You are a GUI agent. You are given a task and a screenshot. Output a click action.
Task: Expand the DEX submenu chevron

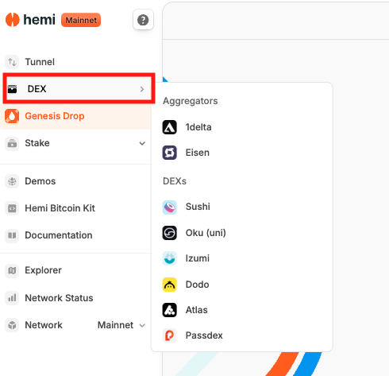pyautogui.click(x=142, y=89)
